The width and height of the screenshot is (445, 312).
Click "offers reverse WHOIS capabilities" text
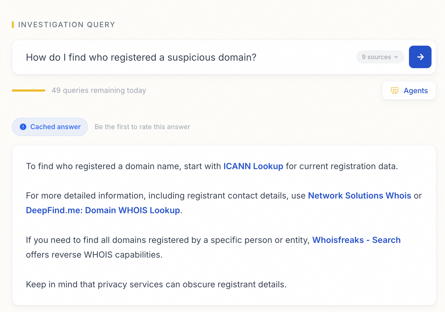(x=94, y=255)
